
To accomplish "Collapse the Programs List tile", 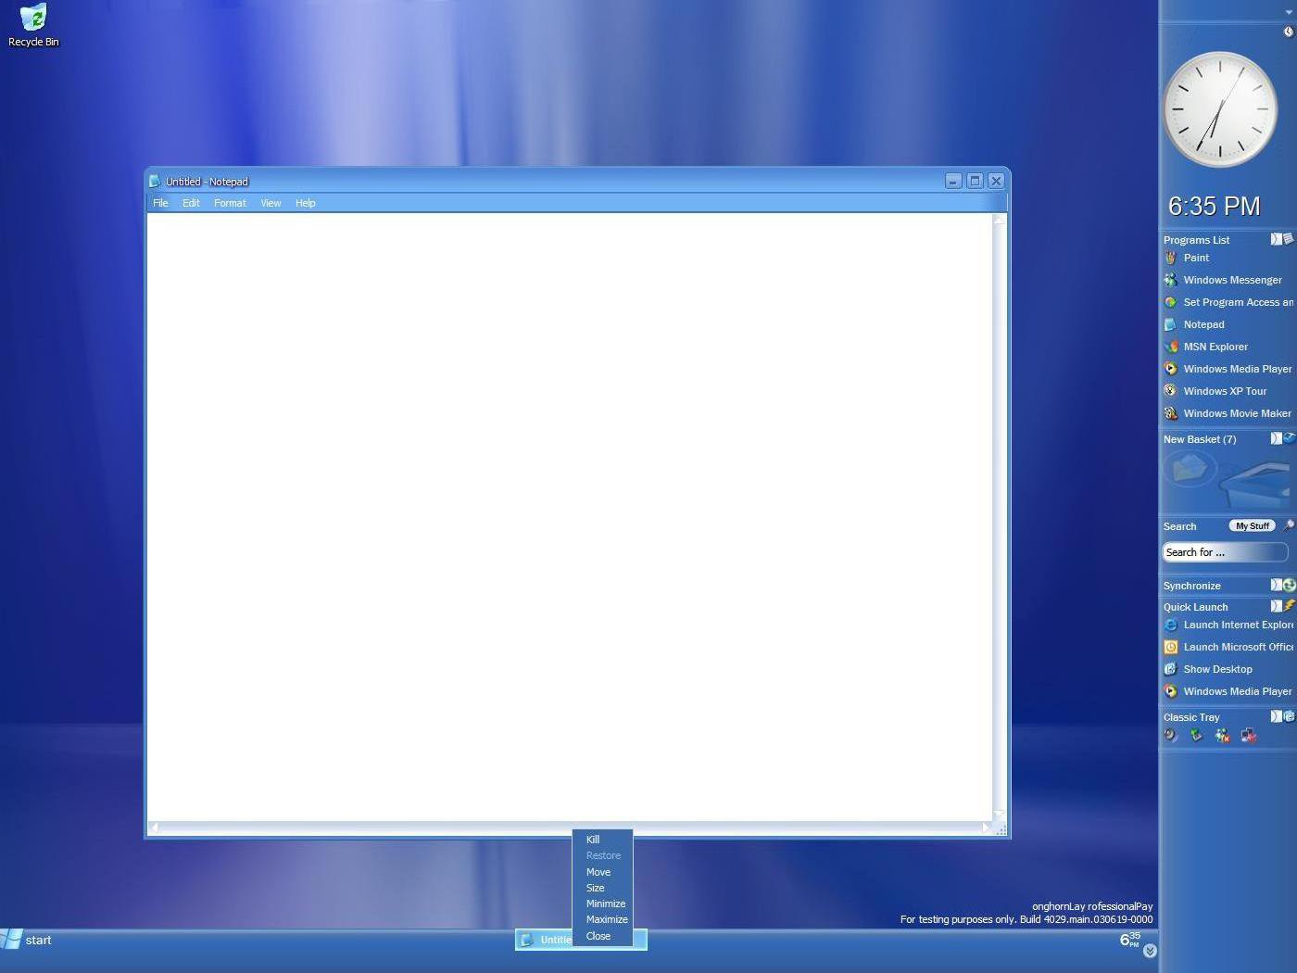I will pos(1276,239).
